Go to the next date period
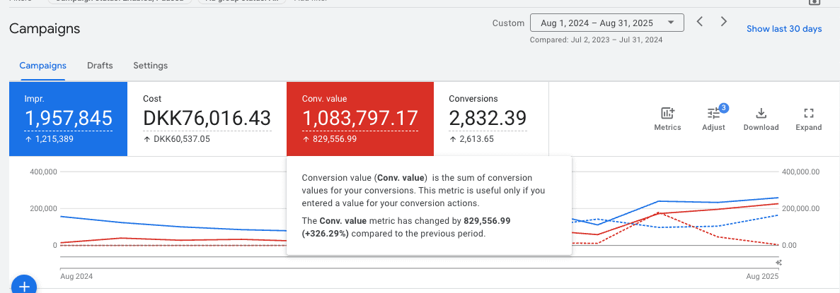The image size is (840, 293). click(723, 22)
